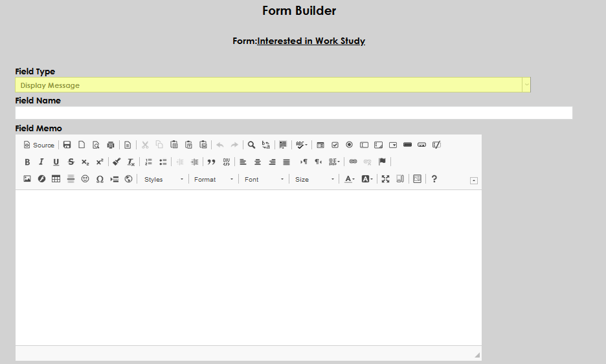Click the Print icon
Viewport: 606px width, 364px height.
point(111,145)
